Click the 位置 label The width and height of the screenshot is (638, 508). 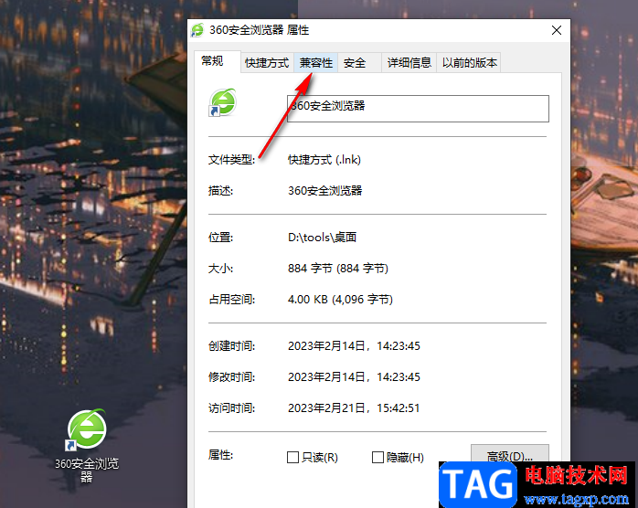[220, 238]
